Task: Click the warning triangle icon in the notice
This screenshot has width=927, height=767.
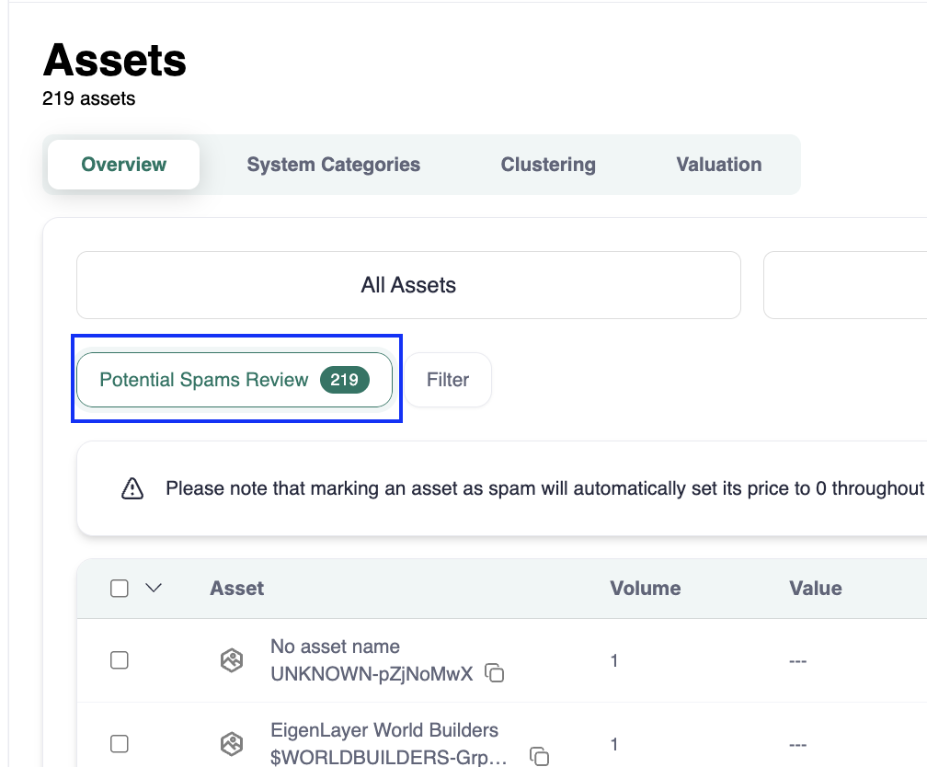Action: (132, 488)
